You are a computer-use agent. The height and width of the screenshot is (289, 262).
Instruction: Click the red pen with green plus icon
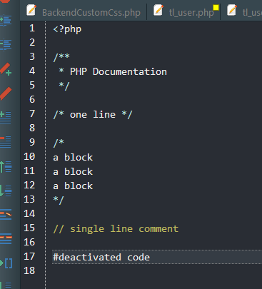click(x=6, y=69)
